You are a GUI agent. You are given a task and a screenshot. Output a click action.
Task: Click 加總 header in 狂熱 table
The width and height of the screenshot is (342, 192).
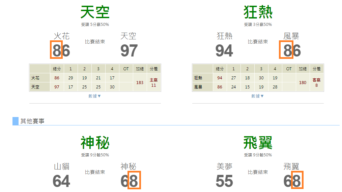tap(303, 69)
